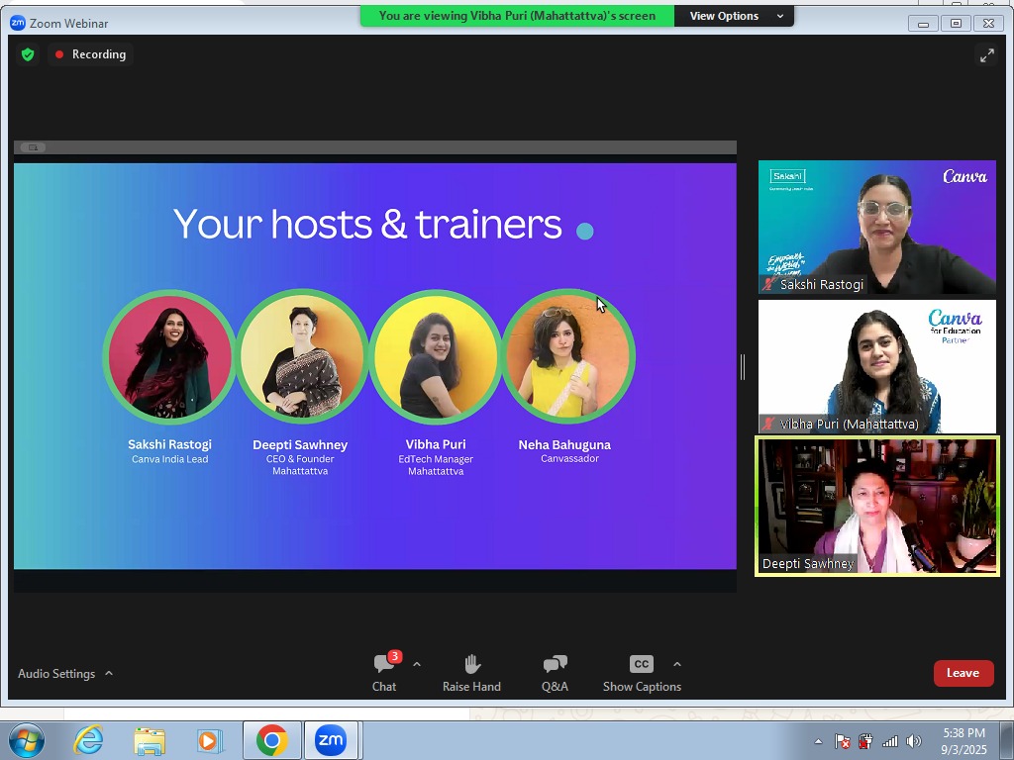Click the taskbar clock 5:38 PM
The height and width of the screenshot is (760, 1014).
[963, 733]
